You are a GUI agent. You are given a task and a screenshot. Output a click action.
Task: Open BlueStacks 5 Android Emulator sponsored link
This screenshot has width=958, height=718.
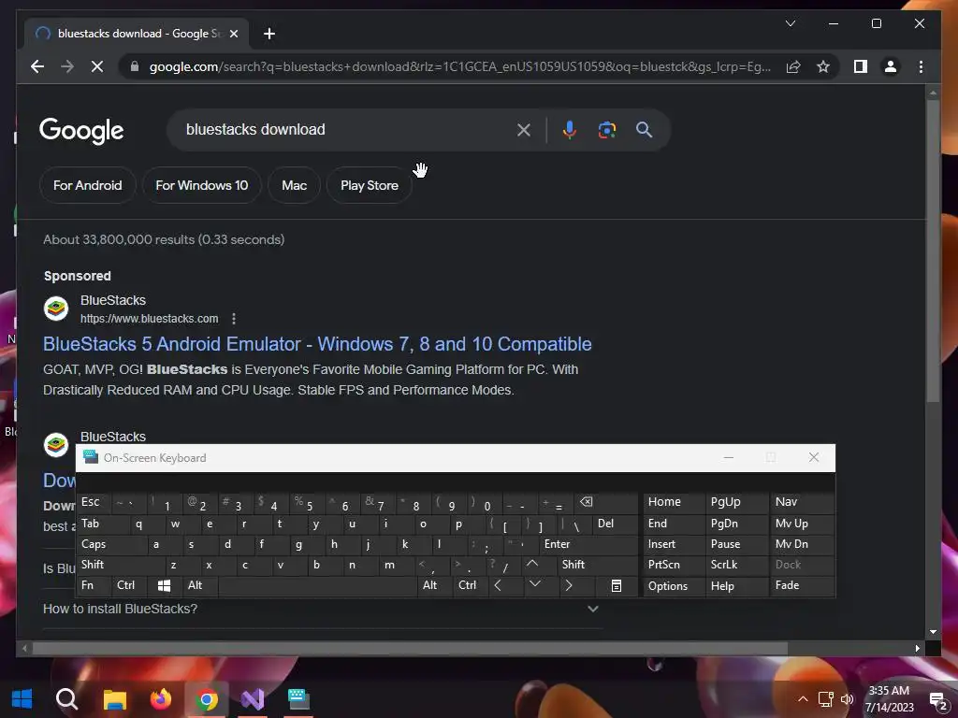[x=317, y=344]
